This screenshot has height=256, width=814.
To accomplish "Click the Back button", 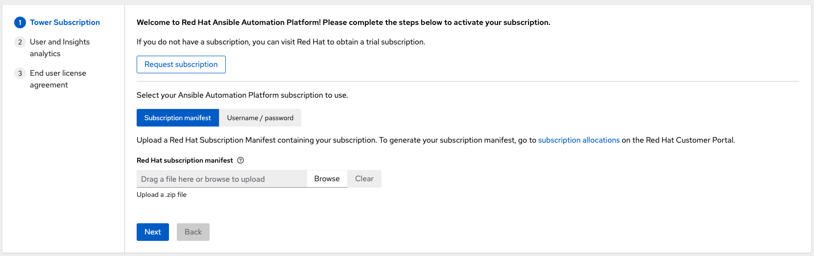I will 193,232.
